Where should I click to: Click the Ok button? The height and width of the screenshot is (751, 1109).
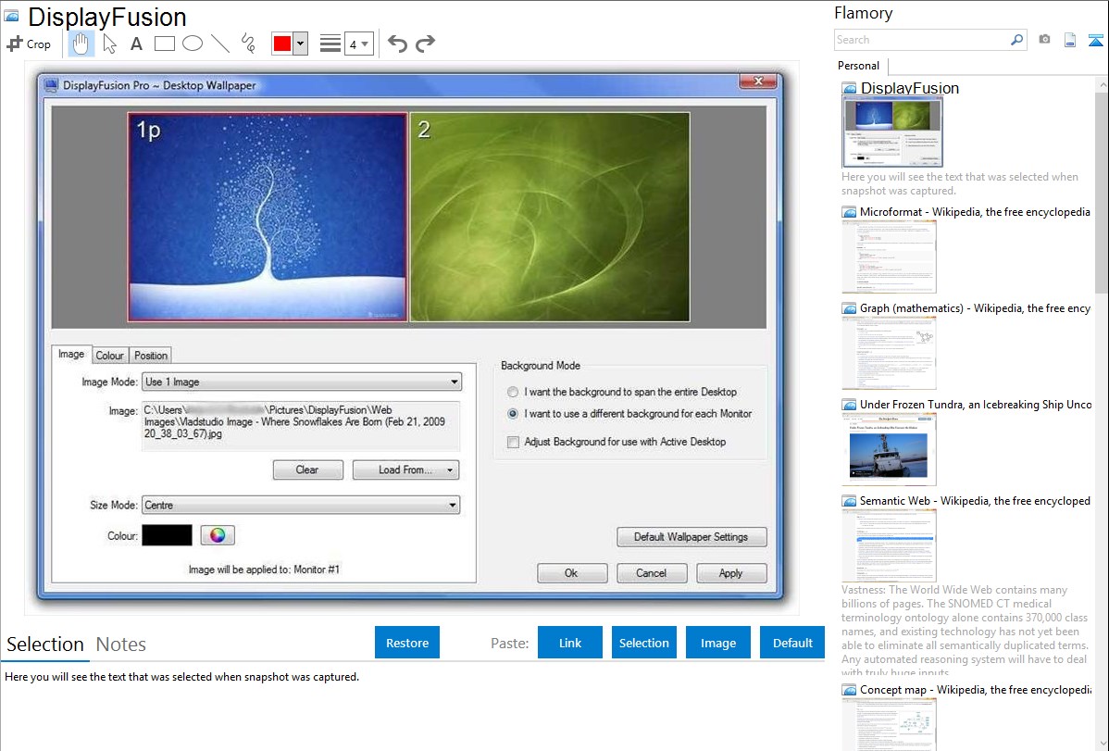click(571, 573)
